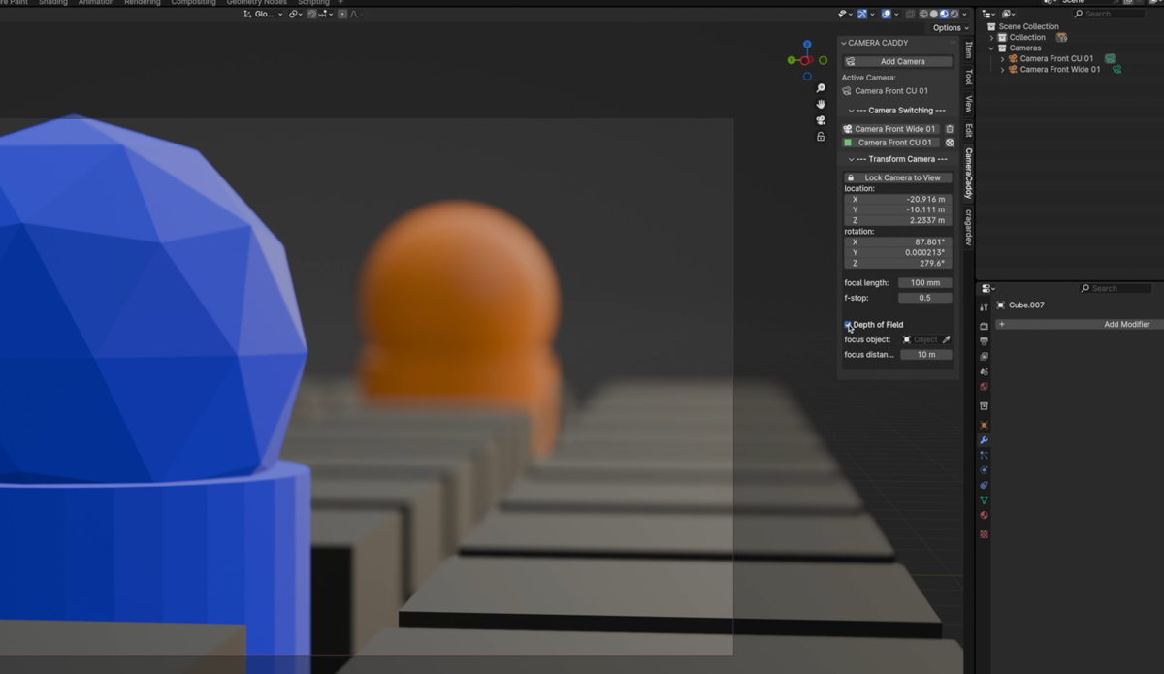Open the Object Data mesh tab icon
Screen dimensions: 1164x674
(x=984, y=500)
